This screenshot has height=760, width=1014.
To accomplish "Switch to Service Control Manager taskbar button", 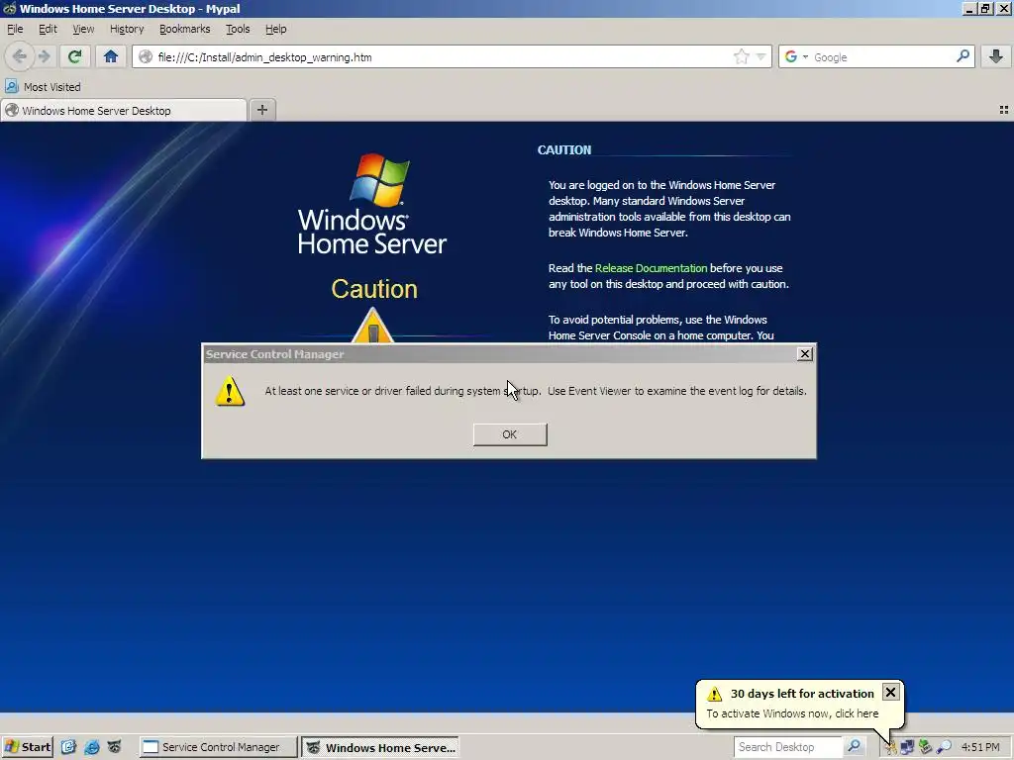I will pos(219,747).
